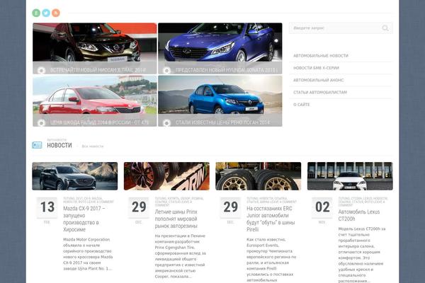Open the Mazda CX-9 2017 article title

click(x=84, y=219)
